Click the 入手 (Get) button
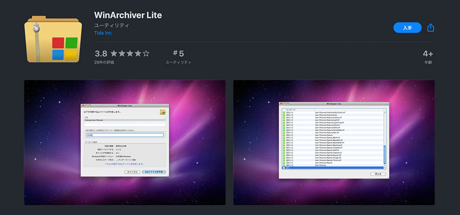 point(407,28)
